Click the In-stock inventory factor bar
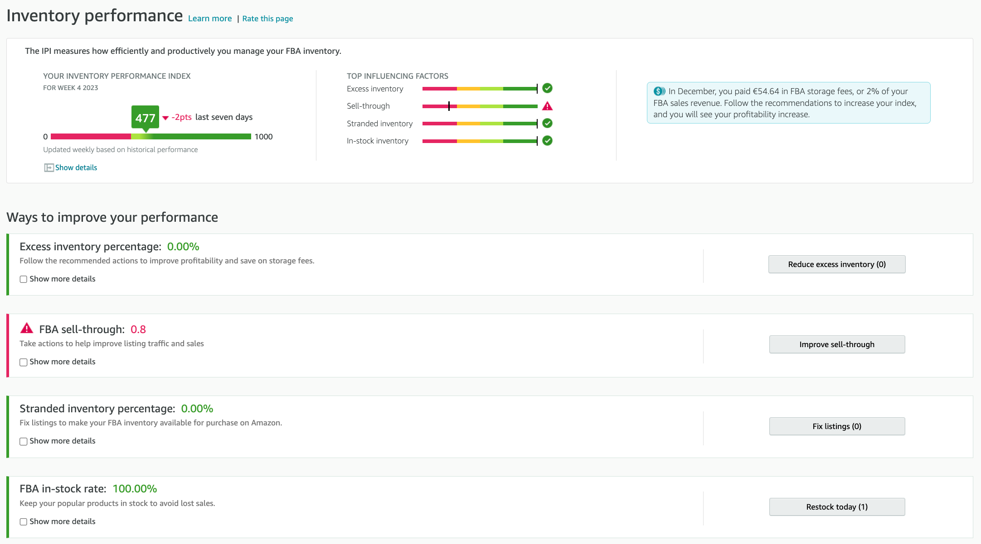981x544 pixels. pyautogui.click(x=480, y=141)
